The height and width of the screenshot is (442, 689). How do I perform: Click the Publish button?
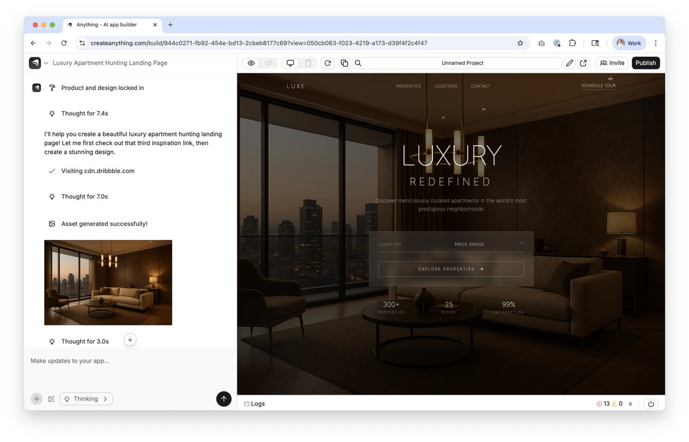tap(646, 63)
